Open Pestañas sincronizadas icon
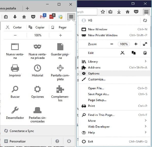152x147 pixels. [37, 110]
